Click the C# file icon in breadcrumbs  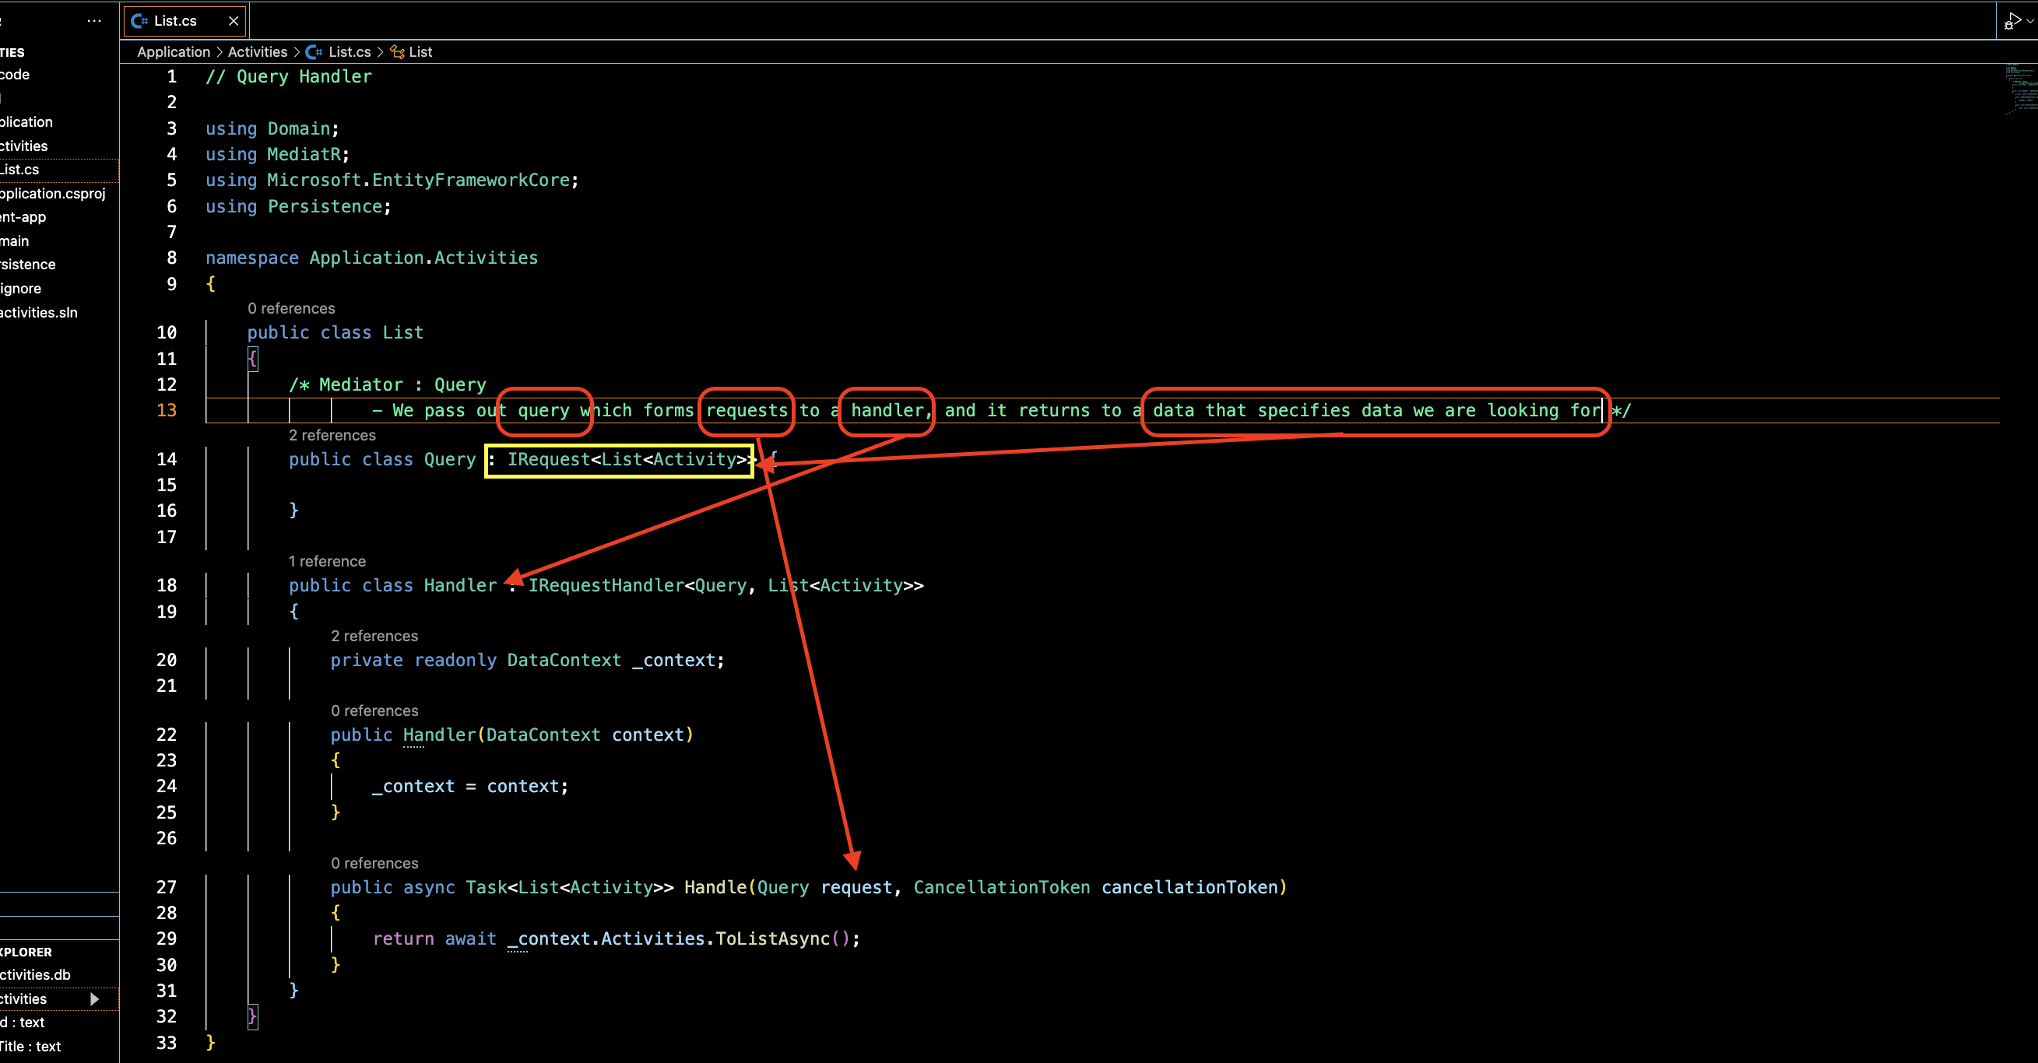click(314, 52)
